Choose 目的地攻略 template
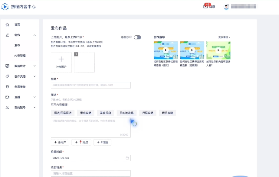The image size is (279, 177). pyautogui.click(x=126, y=113)
